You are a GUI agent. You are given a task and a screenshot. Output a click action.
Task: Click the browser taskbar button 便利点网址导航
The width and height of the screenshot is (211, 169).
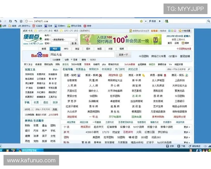pos(31,150)
